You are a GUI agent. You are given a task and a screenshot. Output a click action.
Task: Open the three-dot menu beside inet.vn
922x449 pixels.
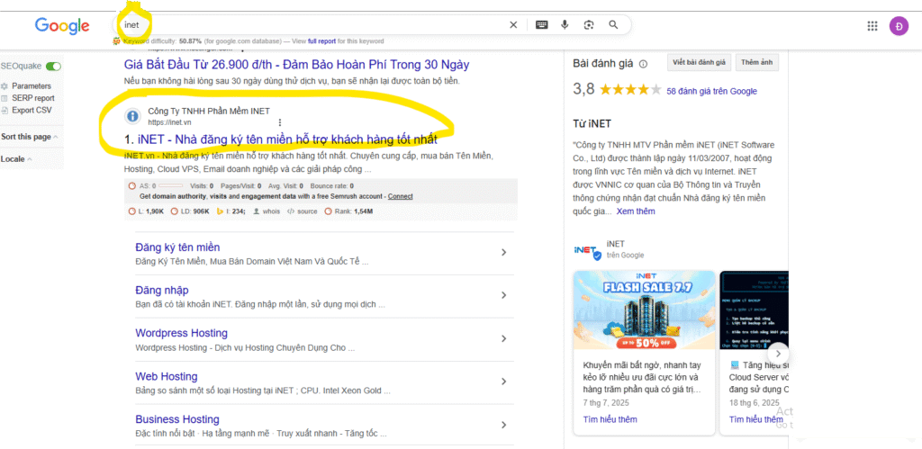pyautogui.click(x=280, y=122)
